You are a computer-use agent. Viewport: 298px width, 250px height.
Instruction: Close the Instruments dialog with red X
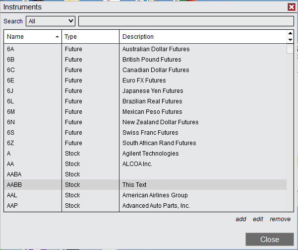point(292,7)
